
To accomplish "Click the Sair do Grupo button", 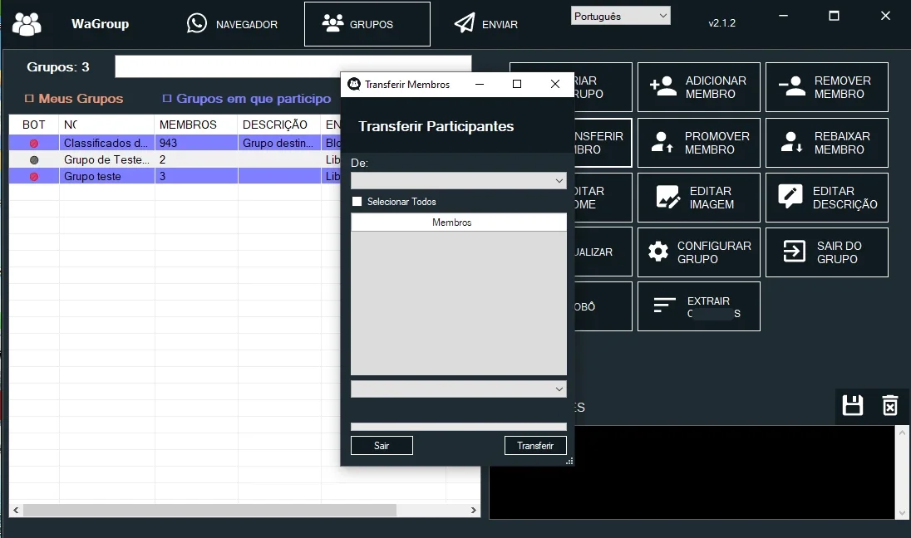I will point(827,252).
